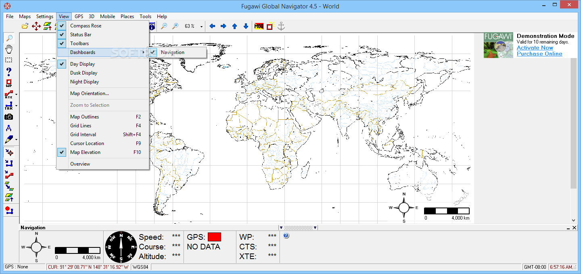
Task: Switch to Night Display mode
Action: (x=103, y=82)
